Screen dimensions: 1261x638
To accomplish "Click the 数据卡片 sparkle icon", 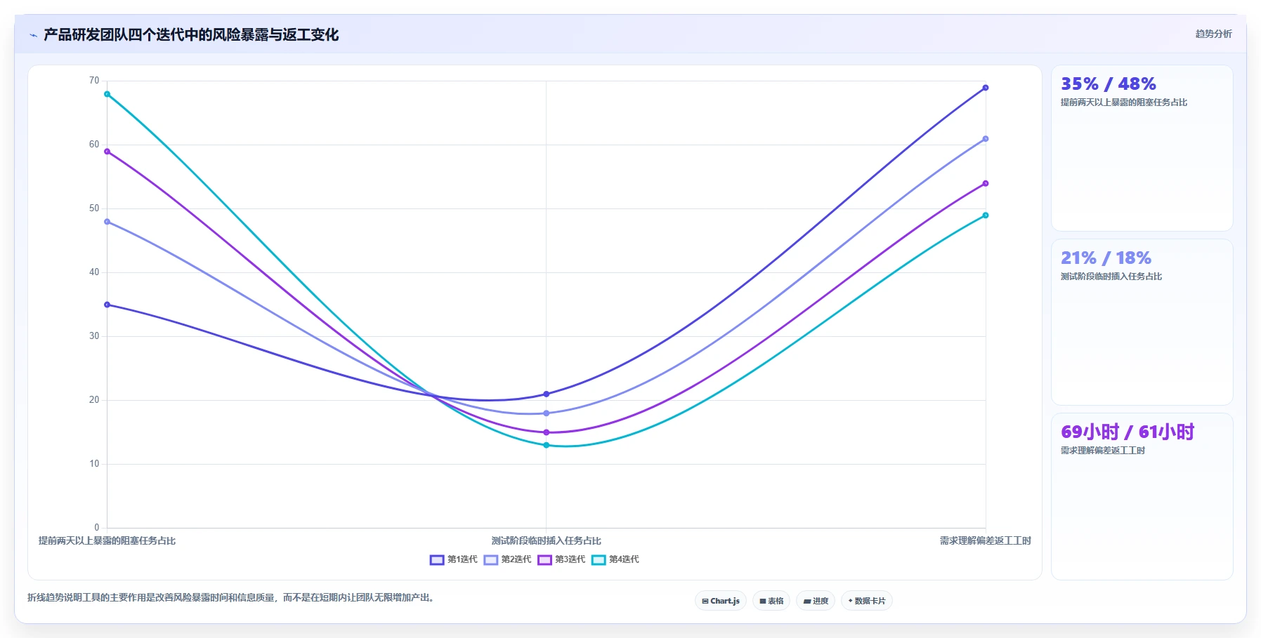I will 850,601.
